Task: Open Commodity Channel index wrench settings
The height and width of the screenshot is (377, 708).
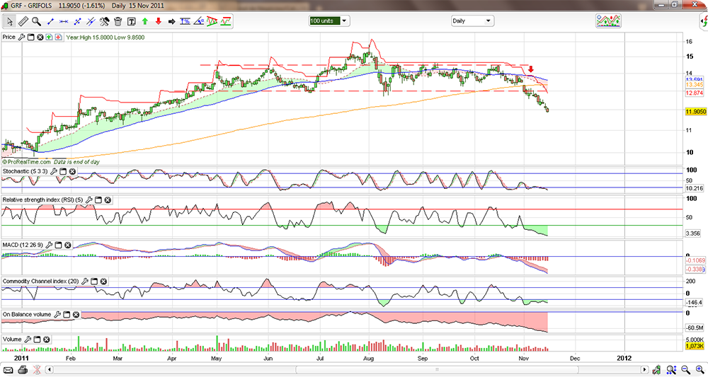Action: point(84,281)
